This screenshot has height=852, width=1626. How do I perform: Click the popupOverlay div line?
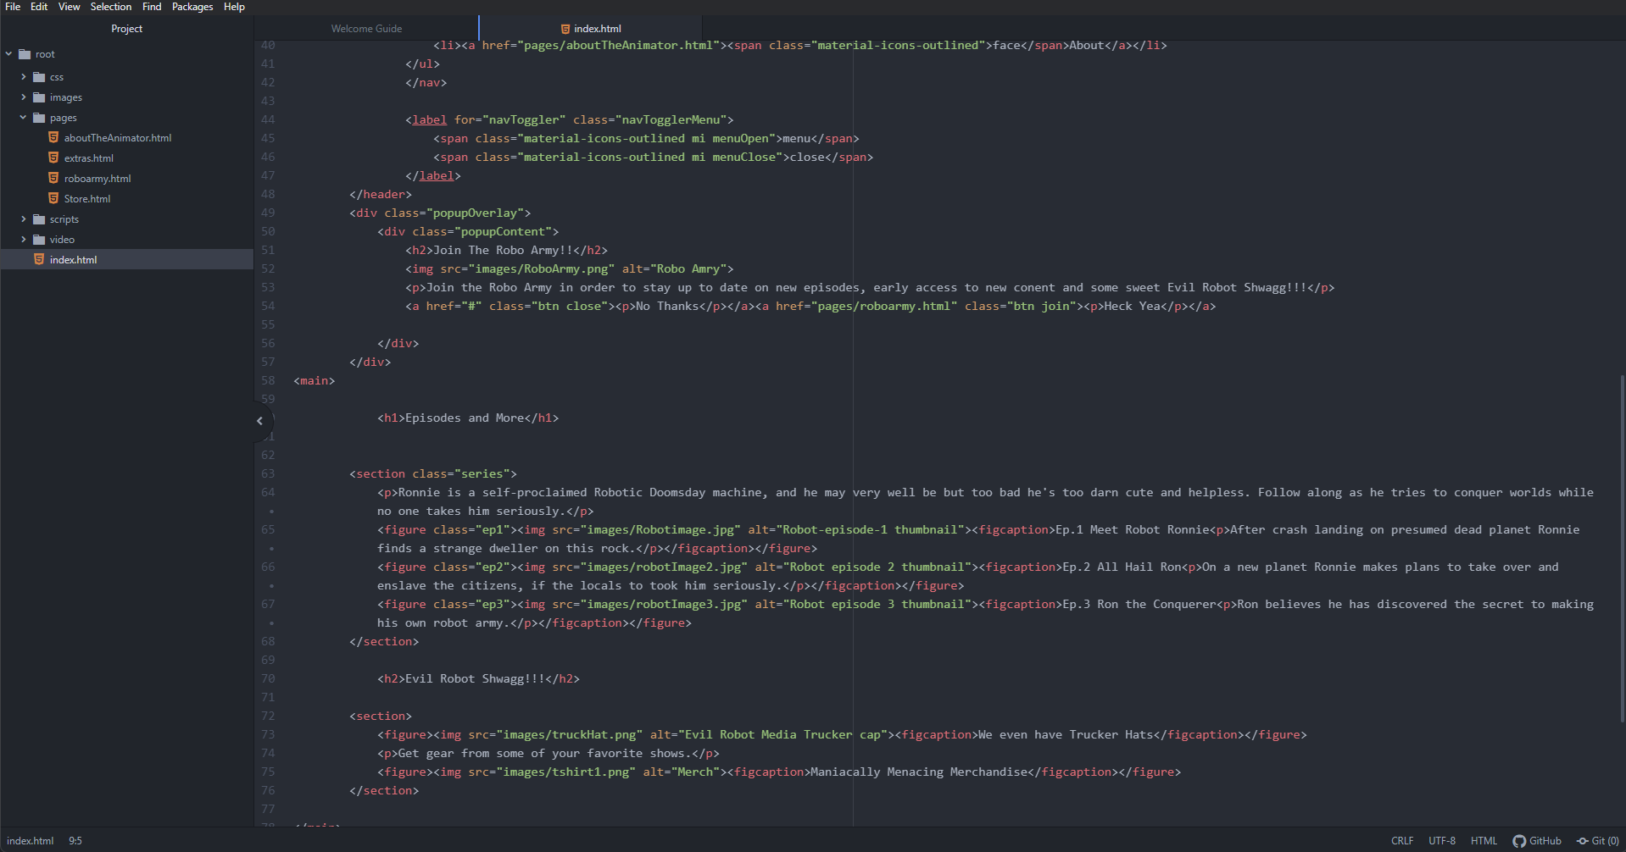440,213
